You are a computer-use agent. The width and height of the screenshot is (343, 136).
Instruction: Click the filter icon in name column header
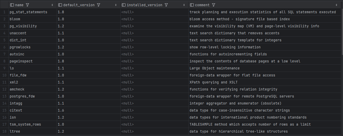point(28,5)
